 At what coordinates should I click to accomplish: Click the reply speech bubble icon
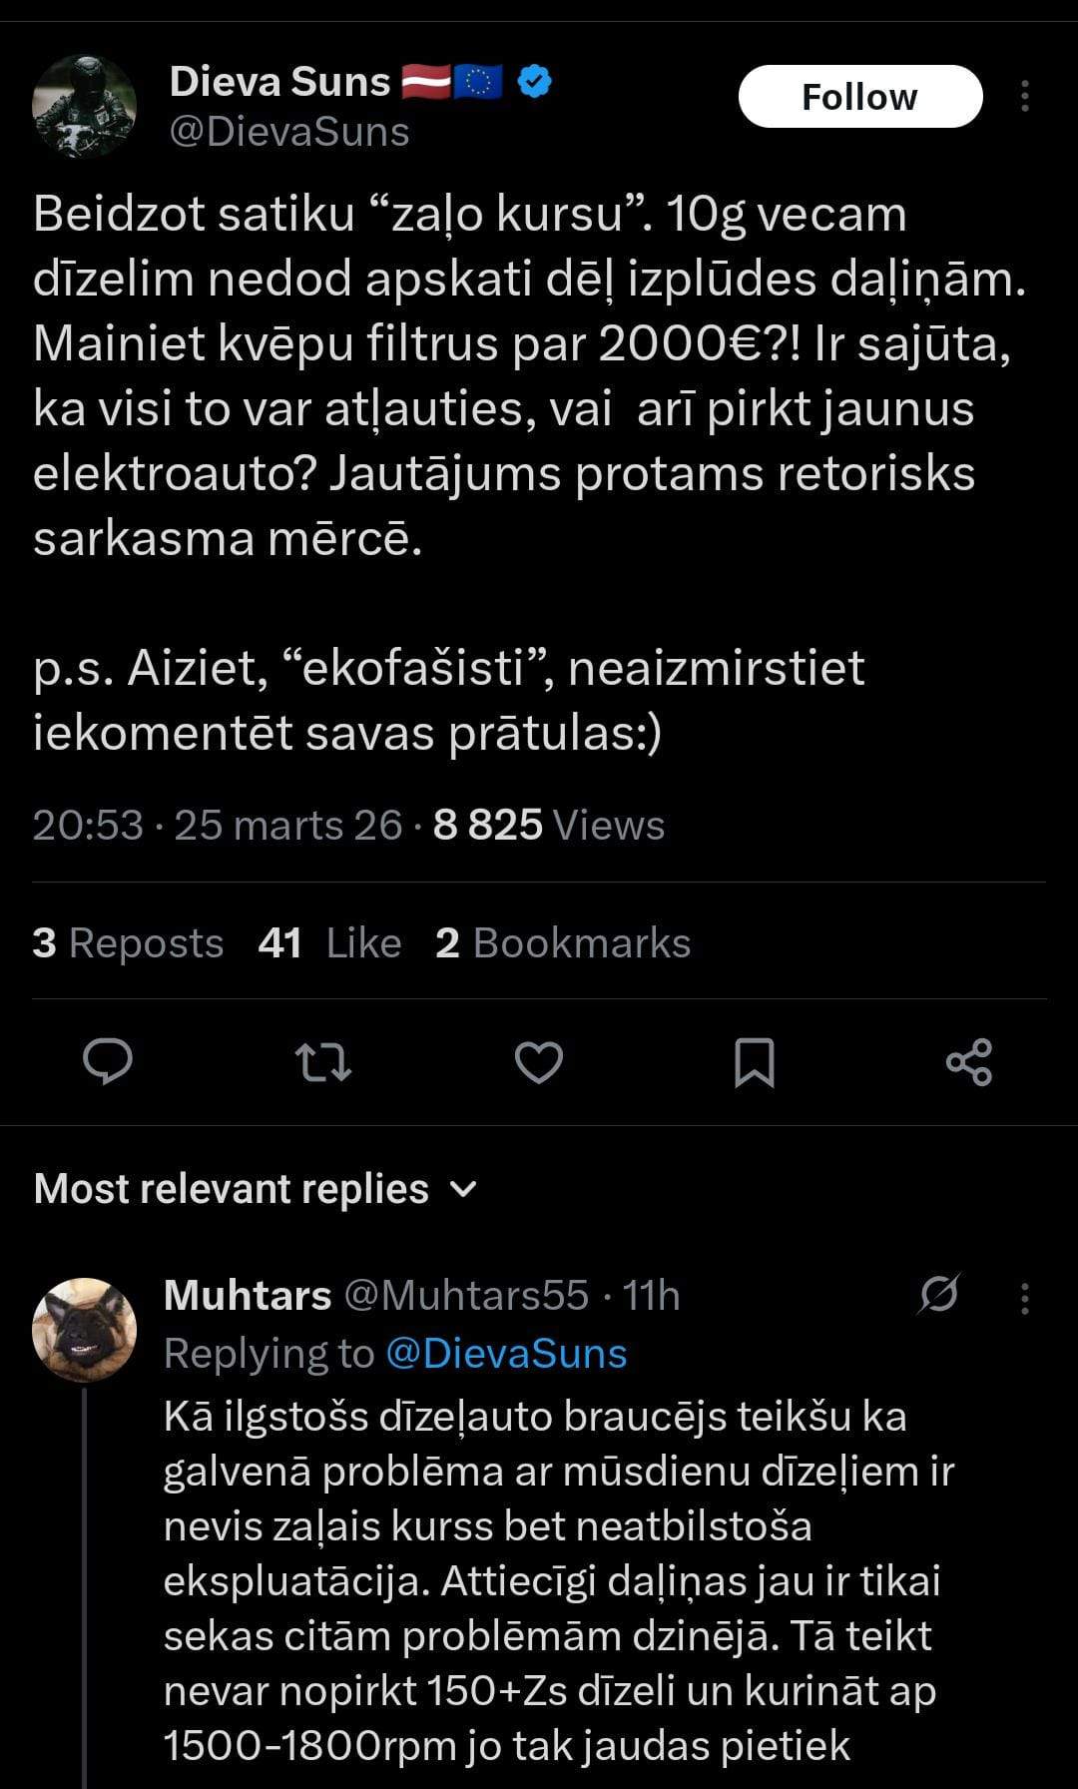(108, 1061)
